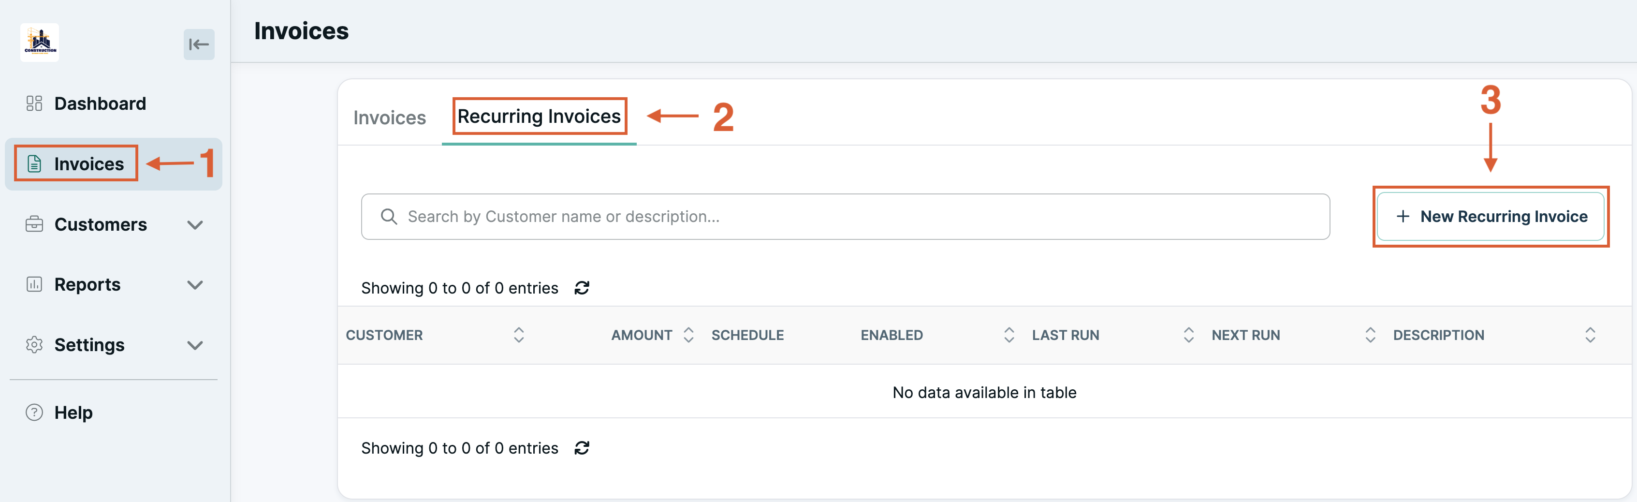
Task: Refresh the recurring invoices table
Action: pyautogui.click(x=582, y=288)
